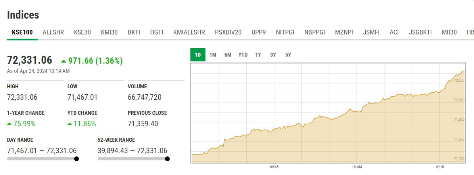
Task: Select the 1Y chart range
Action: point(258,55)
